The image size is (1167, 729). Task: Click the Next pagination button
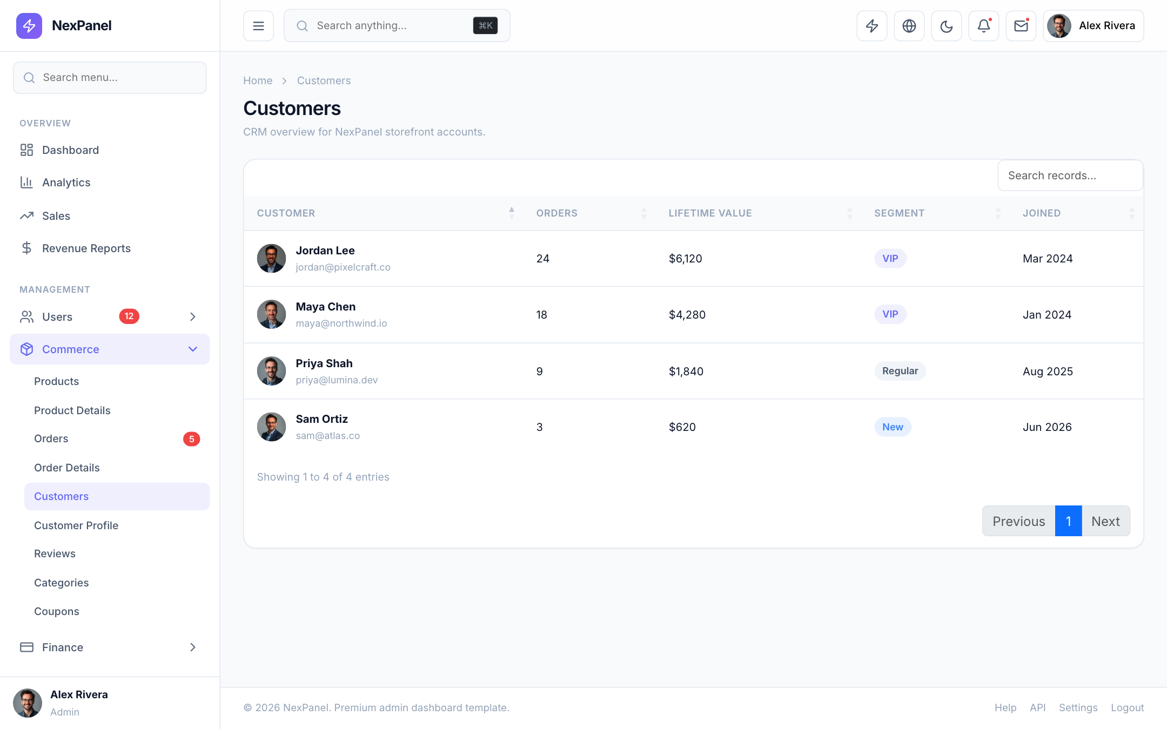point(1105,521)
